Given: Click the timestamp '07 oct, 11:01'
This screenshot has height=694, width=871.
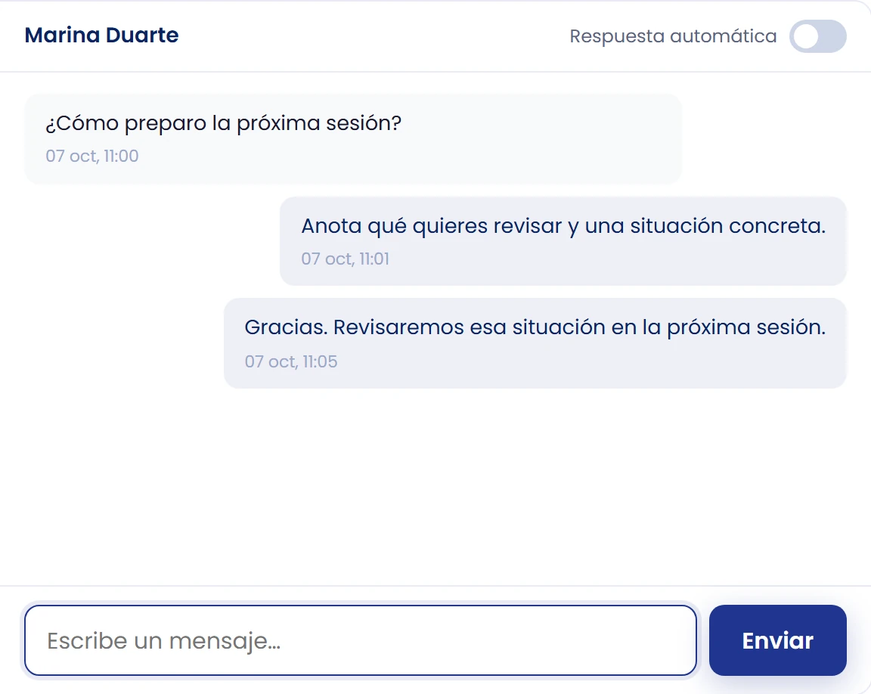Looking at the screenshot, I should click(345, 259).
